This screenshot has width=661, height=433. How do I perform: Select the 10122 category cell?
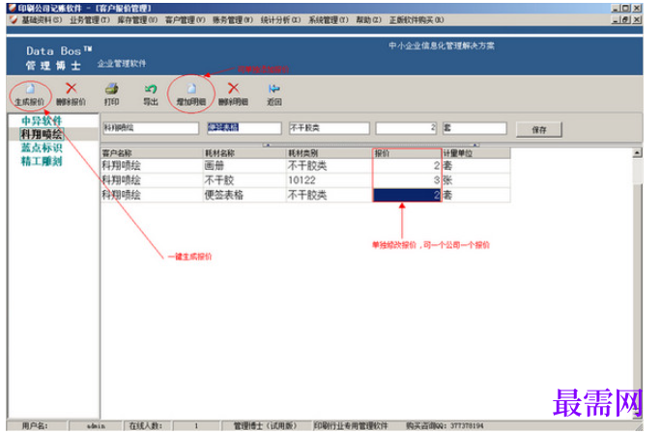click(330, 180)
